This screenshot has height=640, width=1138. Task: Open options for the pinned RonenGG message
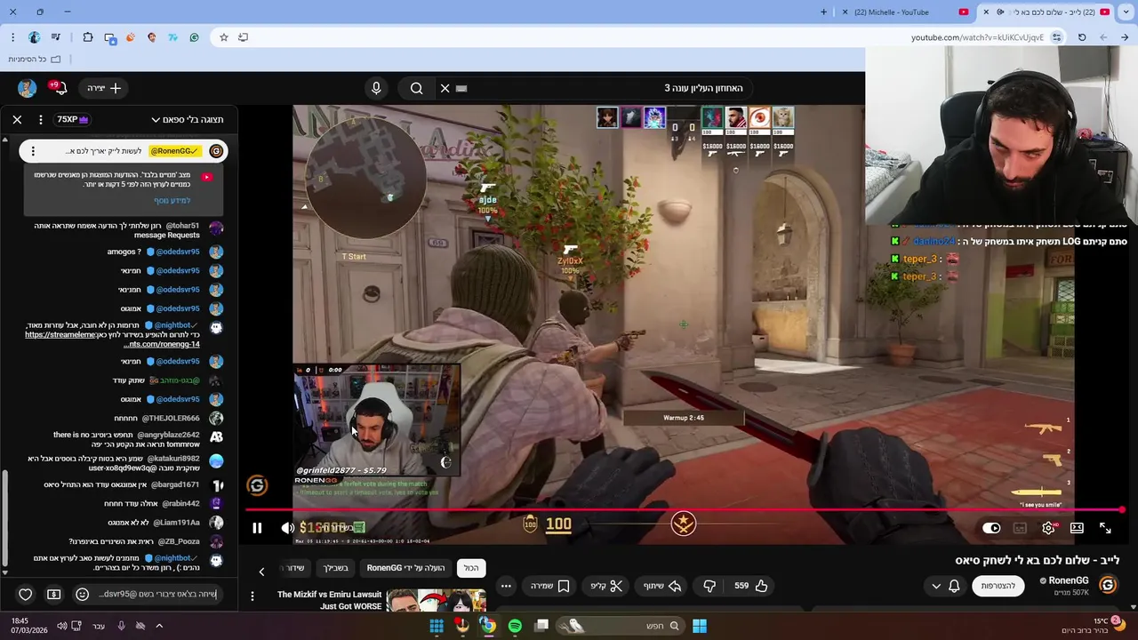click(x=33, y=151)
